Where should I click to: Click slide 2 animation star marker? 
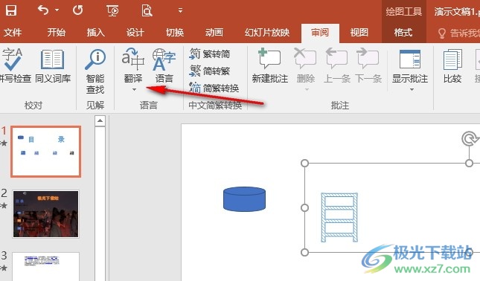4,205
